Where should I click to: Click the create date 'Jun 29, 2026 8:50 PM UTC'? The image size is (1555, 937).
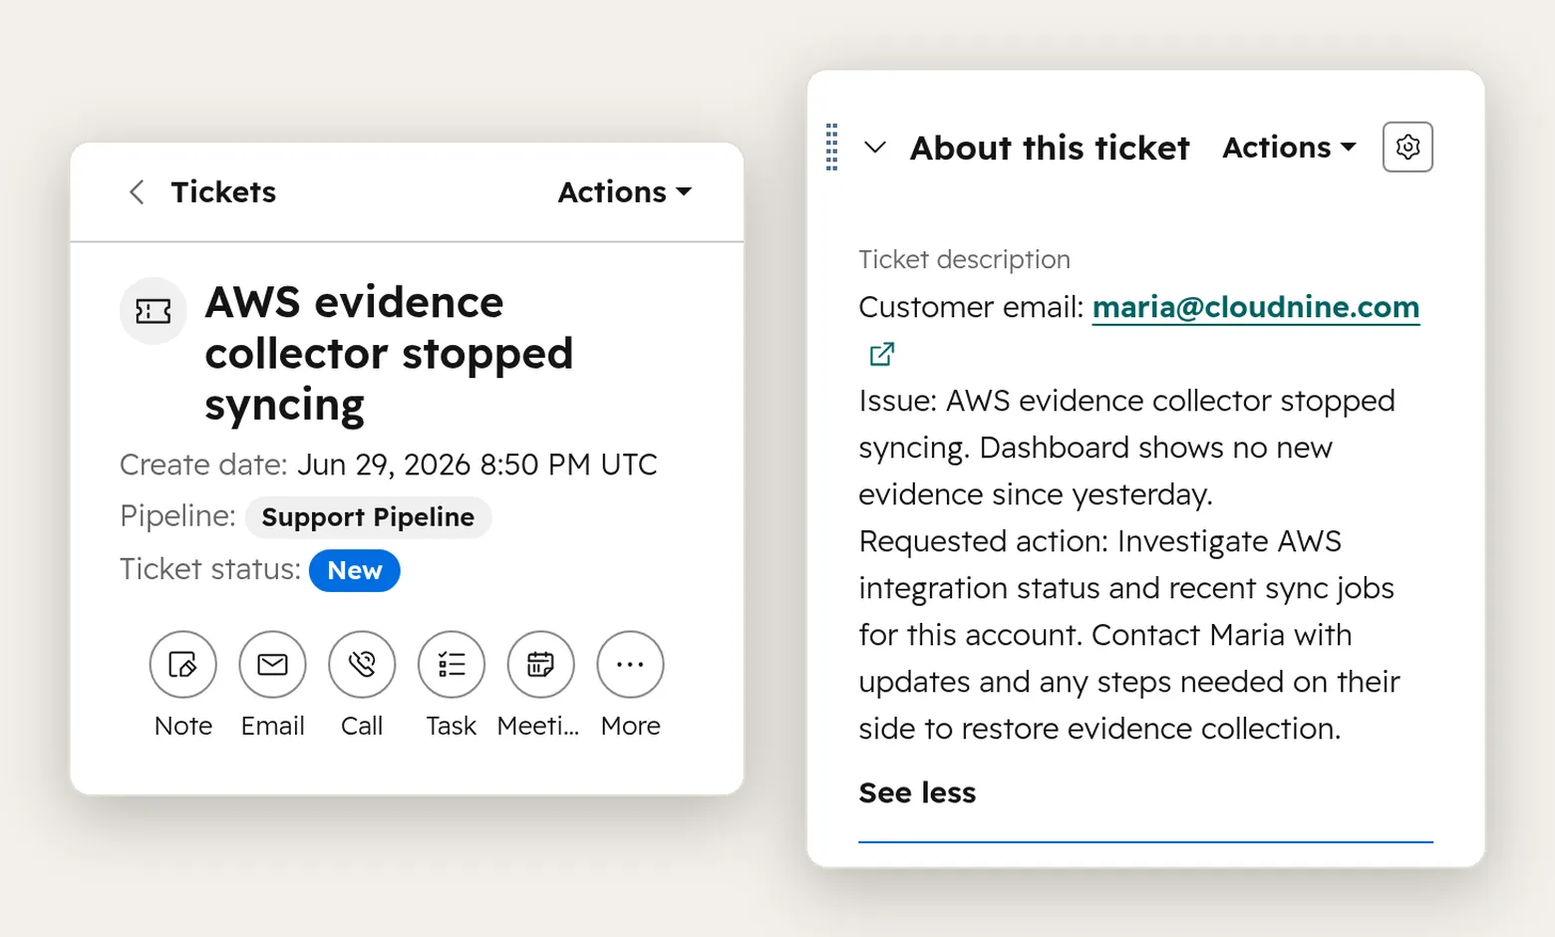(x=477, y=465)
